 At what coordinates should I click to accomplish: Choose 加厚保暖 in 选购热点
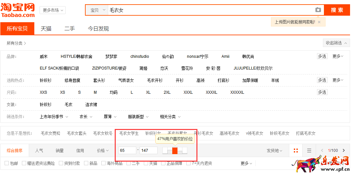250,80
